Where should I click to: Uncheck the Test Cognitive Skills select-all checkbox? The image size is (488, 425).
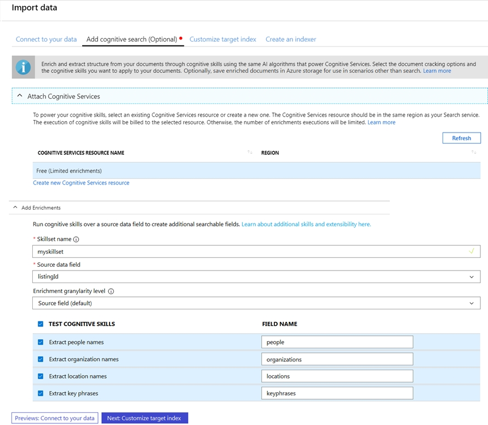41,324
